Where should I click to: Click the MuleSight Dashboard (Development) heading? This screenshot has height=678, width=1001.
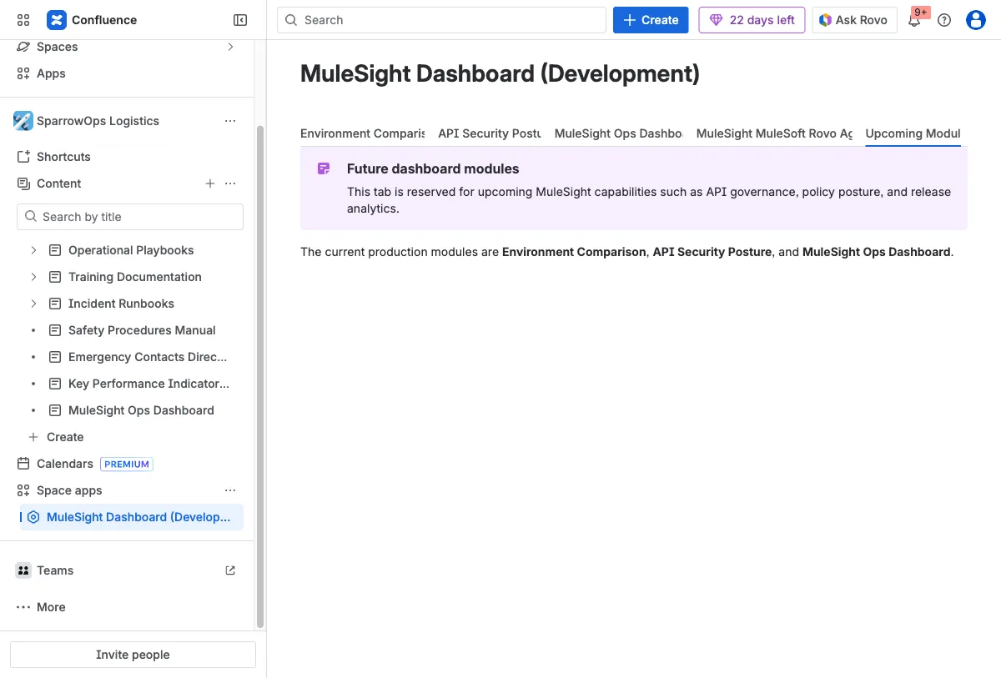click(x=500, y=73)
